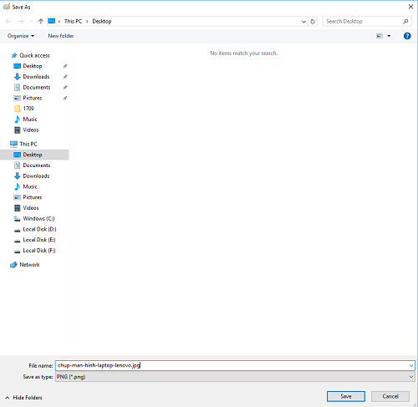
Task: Click the Change your view icon
Action: pos(380,36)
